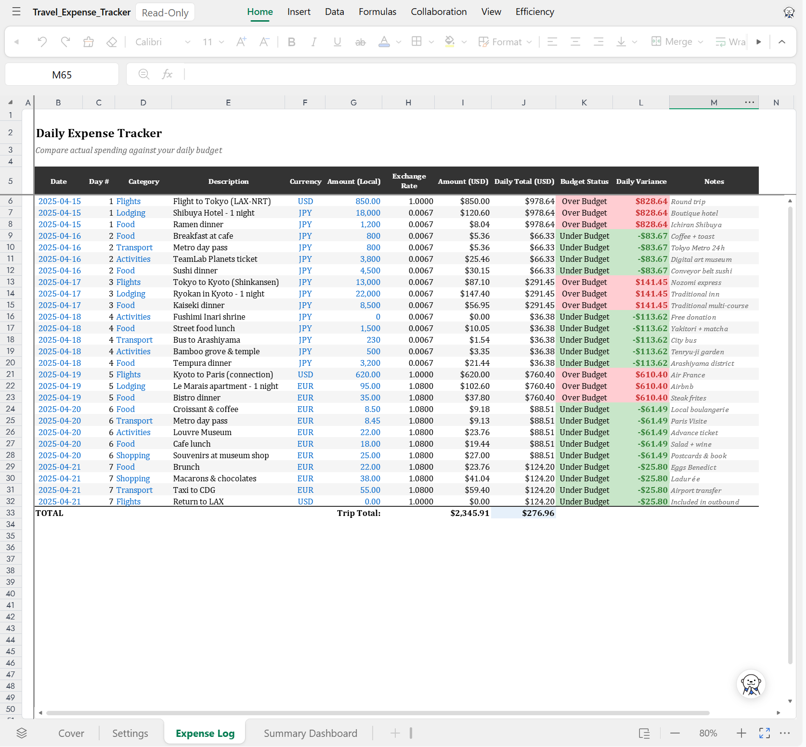
Task: Open the Collaboration tab
Action: click(x=439, y=12)
